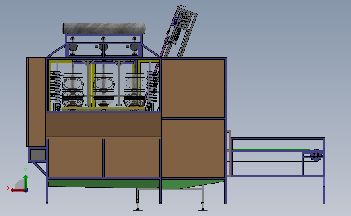Select the grey box on the lower-left bracket
This screenshot has height=216, width=351.
[x=38, y=155]
